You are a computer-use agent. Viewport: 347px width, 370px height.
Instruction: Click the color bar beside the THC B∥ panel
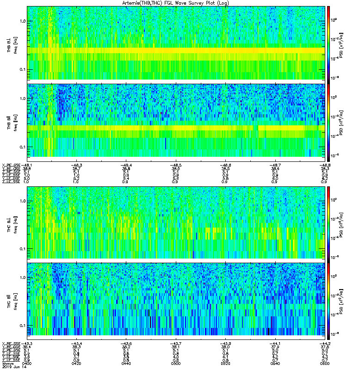328,302
